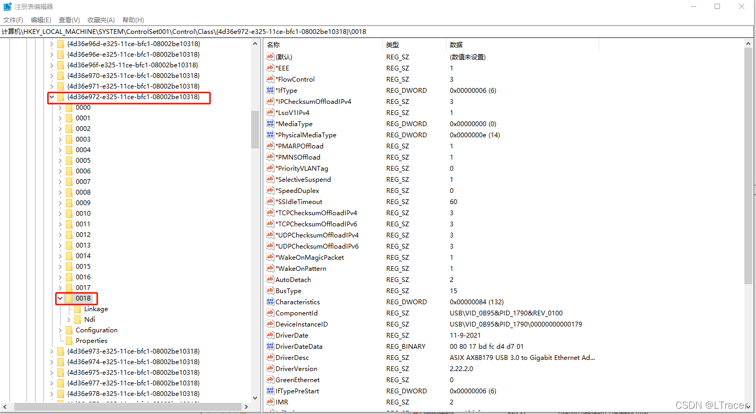Select the DeviceInstanceID value name
756x414 pixels.
tap(301, 324)
